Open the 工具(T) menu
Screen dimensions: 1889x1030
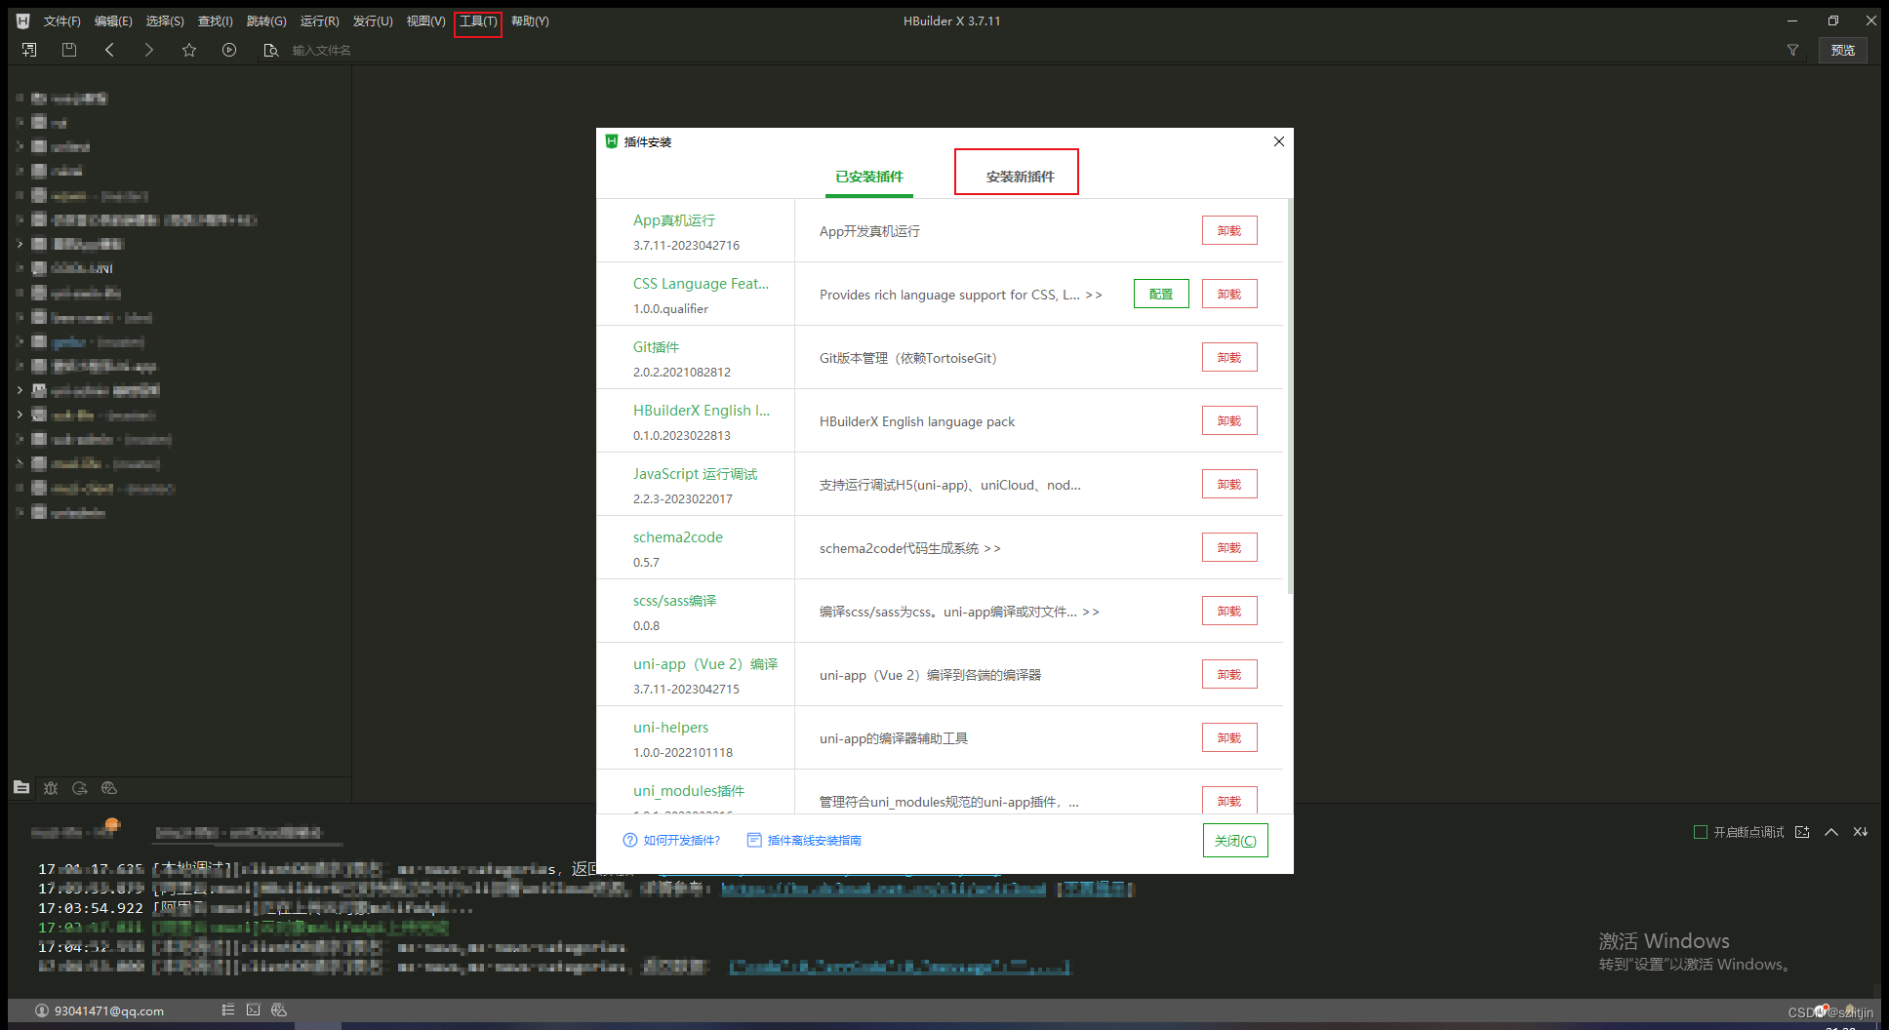[478, 20]
